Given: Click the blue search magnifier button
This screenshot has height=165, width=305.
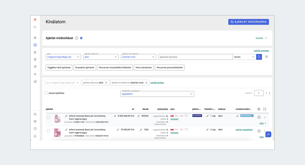Looking at the screenshot, I should pyautogui.click(x=259, y=57).
